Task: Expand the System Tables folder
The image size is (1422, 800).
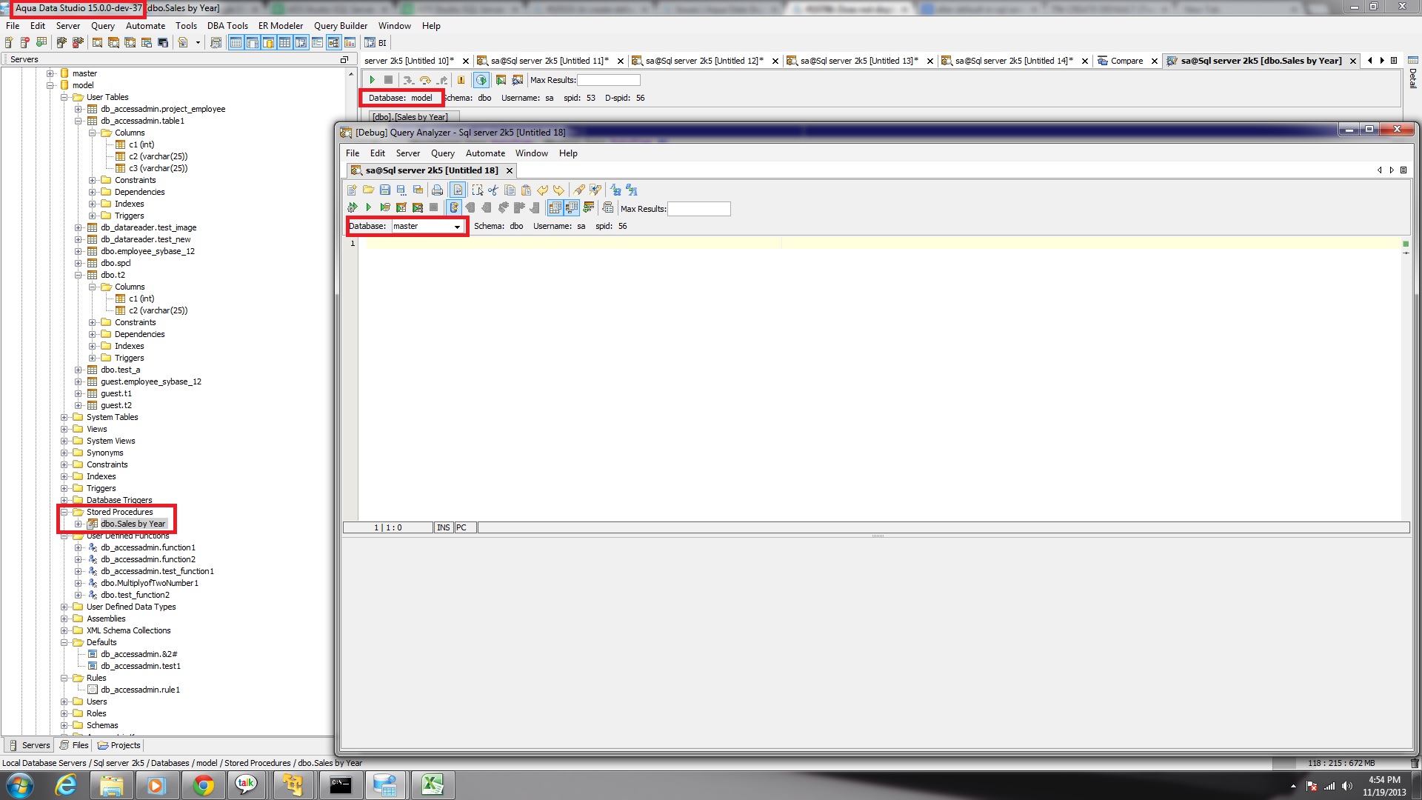Action: tap(64, 417)
